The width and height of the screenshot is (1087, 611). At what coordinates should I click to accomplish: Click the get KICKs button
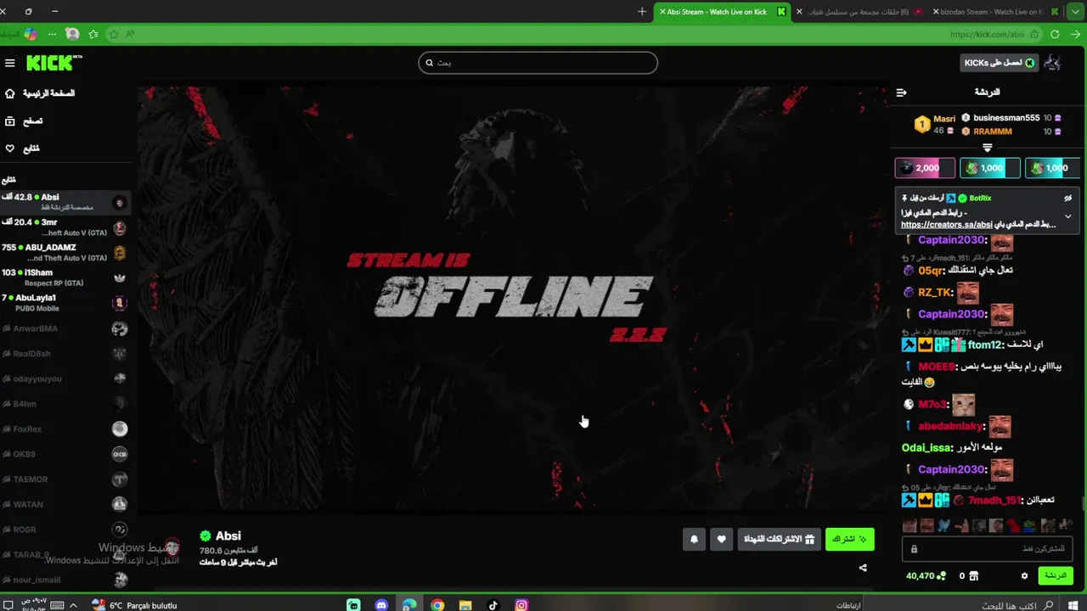point(1000,63)
